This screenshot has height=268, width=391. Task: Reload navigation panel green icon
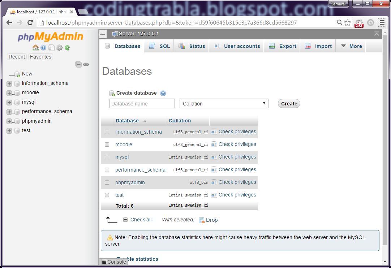[x=67, y=48]
